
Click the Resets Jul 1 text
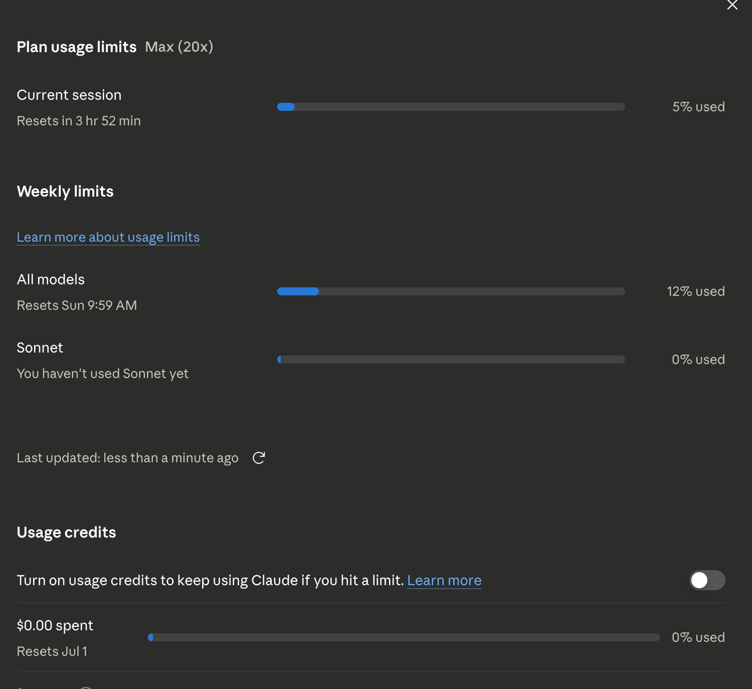[x=52, y=651]
